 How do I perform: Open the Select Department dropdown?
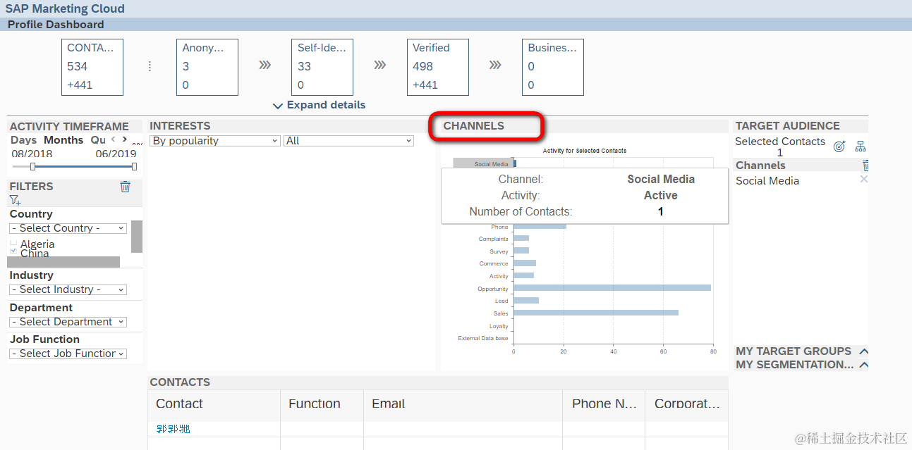[68, 322]
